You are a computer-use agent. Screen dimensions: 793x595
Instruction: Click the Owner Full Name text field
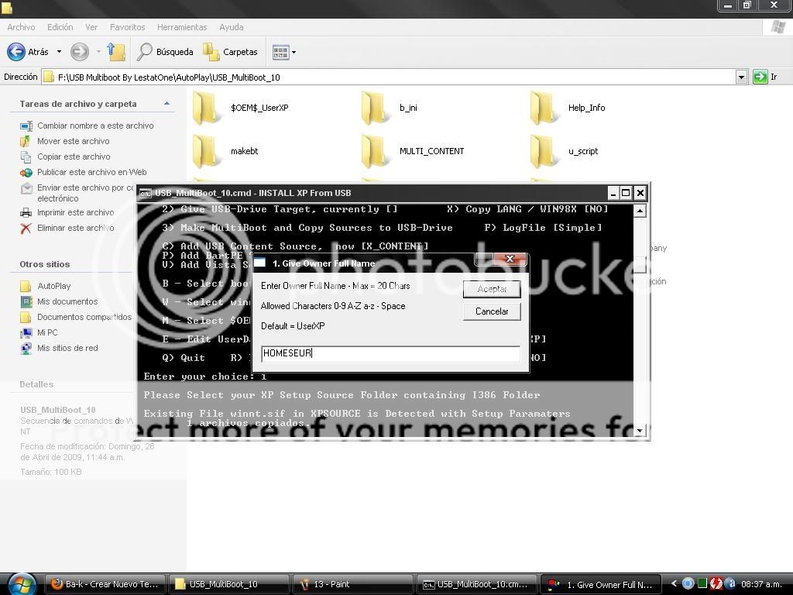click(x=390, y=353)
